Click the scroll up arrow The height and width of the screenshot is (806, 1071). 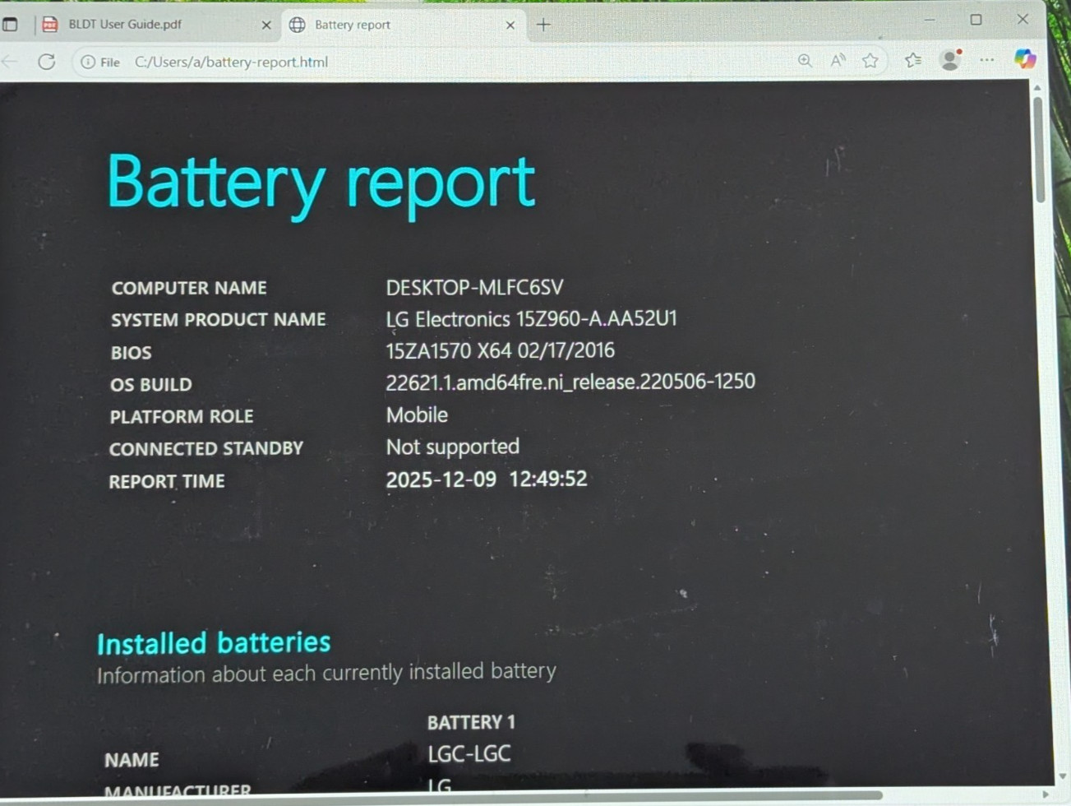(1037, 87)
